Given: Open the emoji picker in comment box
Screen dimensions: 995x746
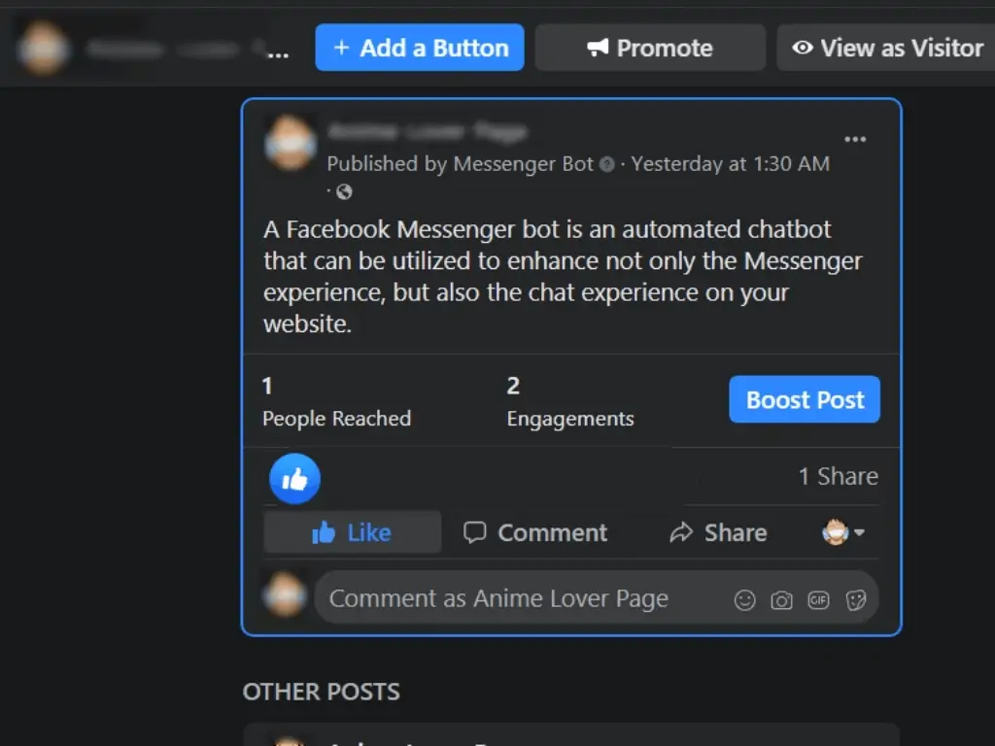Looking at the screenshot, I should [x=745, y=599].
